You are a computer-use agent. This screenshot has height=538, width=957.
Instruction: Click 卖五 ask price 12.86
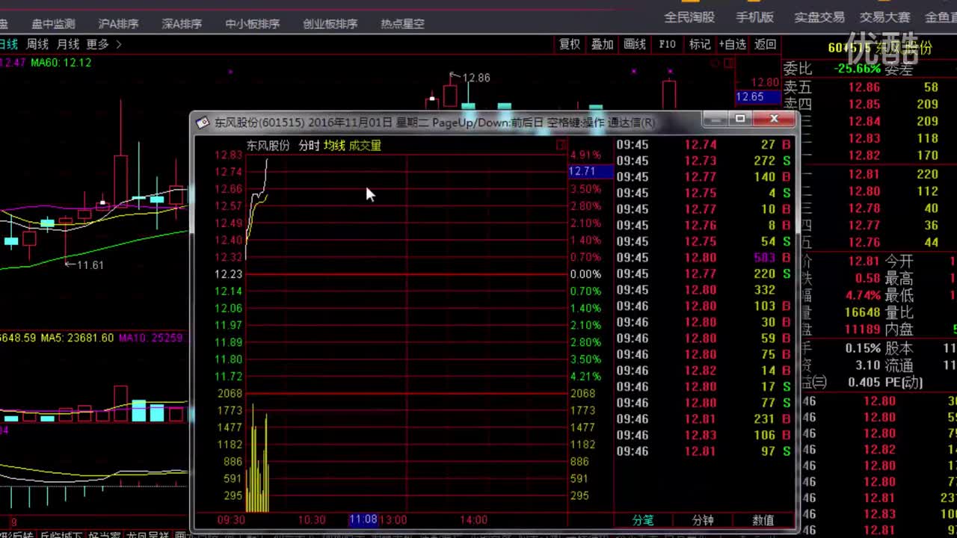tap(864, 87)
